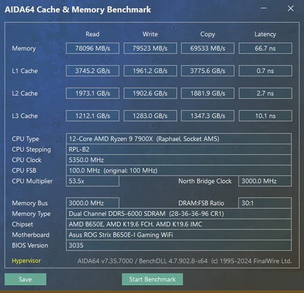Choose the L3 Cache Read value 1212.1 GB/s

(x=93, y=116)
